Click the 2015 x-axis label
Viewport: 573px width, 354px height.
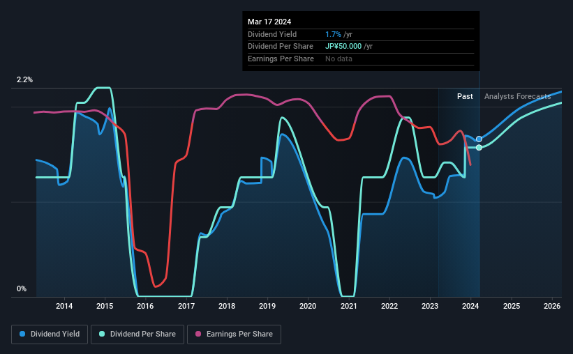105,306
